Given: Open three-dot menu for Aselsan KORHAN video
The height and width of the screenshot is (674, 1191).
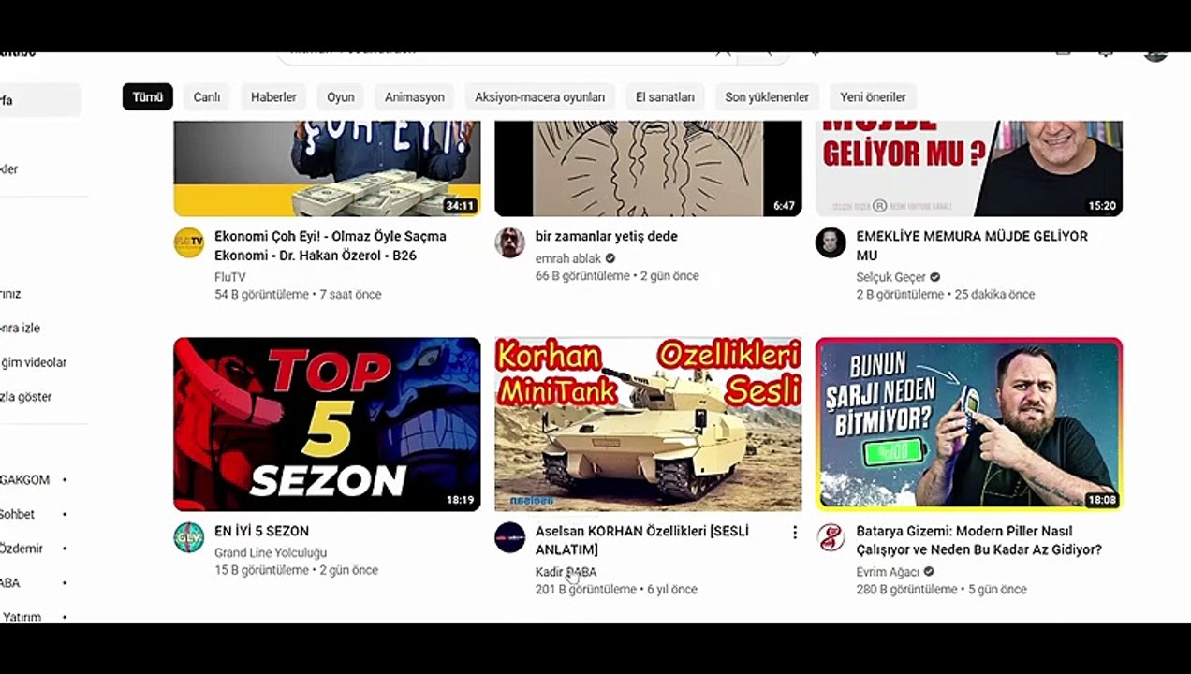Looking at the screenshot, I should click(x=795, y=533).
